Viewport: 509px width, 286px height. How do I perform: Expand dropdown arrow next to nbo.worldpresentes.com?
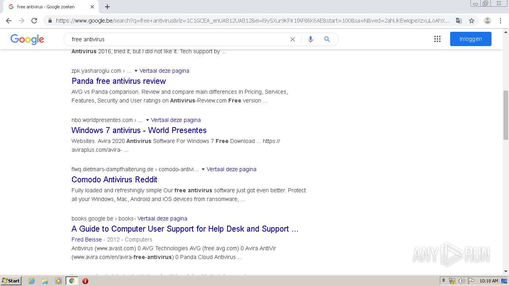tap(148, 120)
